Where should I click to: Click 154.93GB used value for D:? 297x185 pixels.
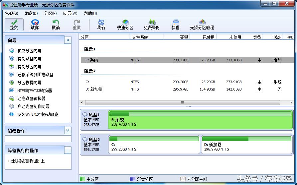tap(207, 89)
